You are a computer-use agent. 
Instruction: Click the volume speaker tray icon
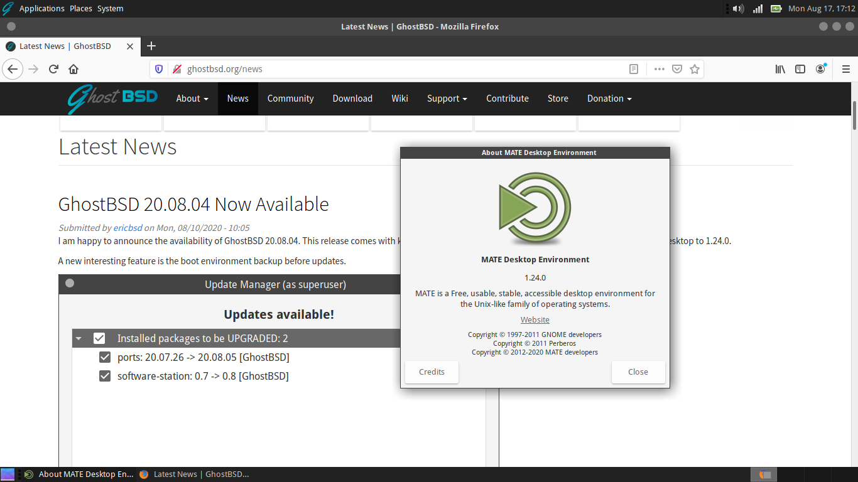click(739, 9)
